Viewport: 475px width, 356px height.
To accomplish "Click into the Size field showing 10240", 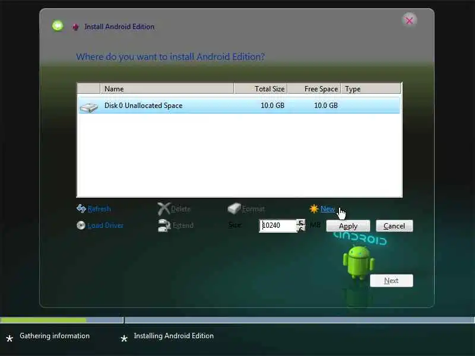I will (278, 225).
